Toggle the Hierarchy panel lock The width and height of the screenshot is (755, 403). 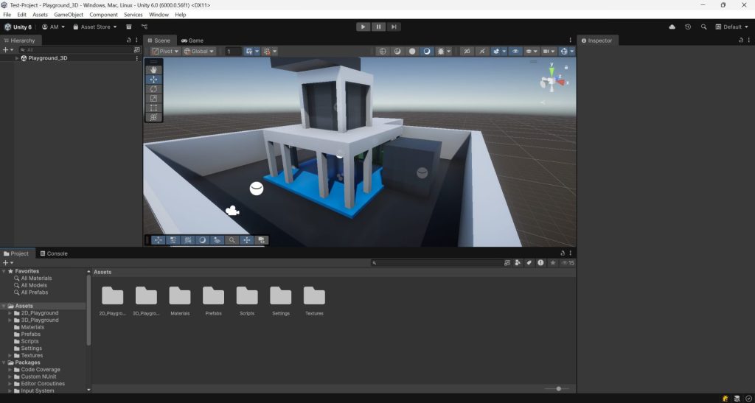point(128,41)
